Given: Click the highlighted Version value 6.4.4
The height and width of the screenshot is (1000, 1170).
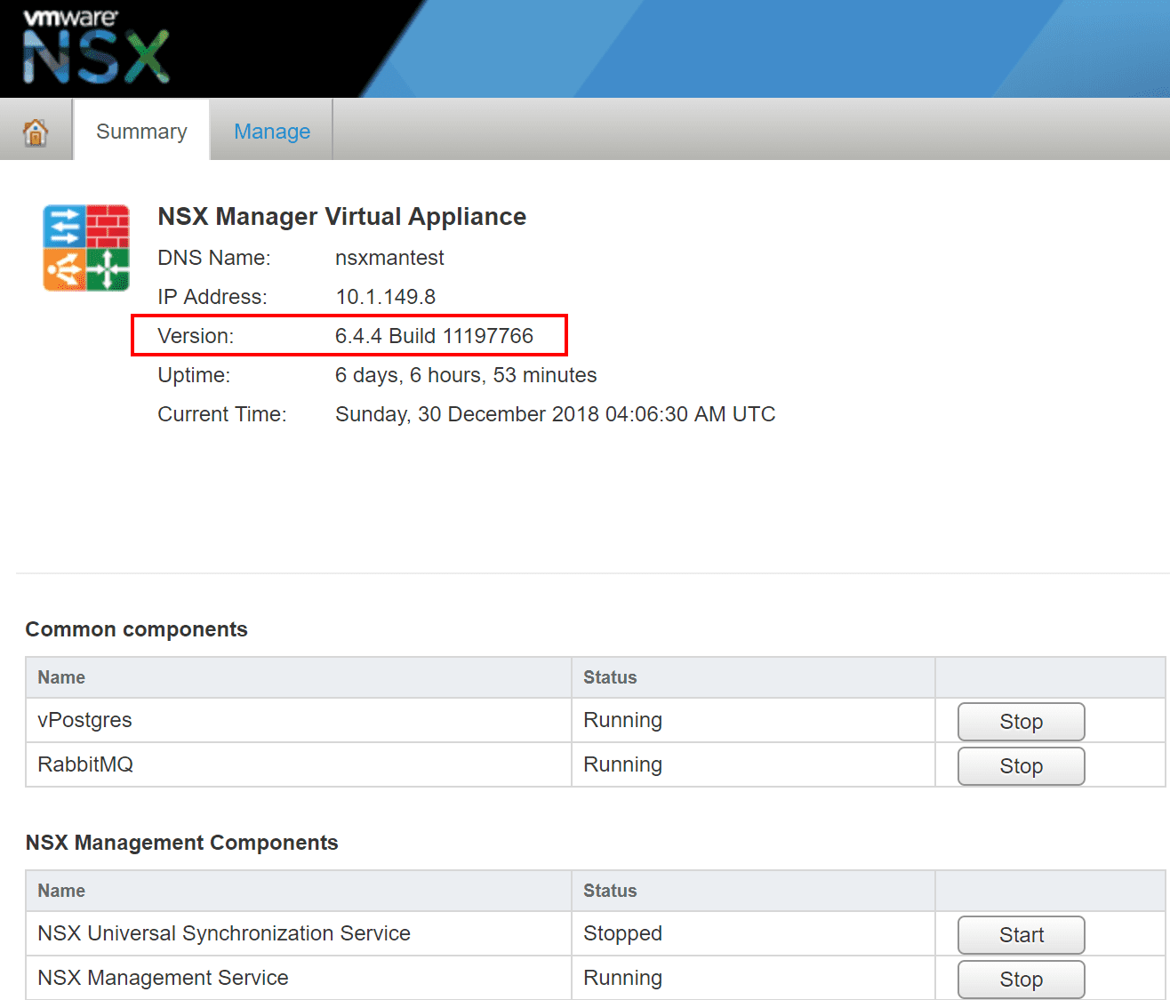Looking at the screenshot, I should pos(434,335).
